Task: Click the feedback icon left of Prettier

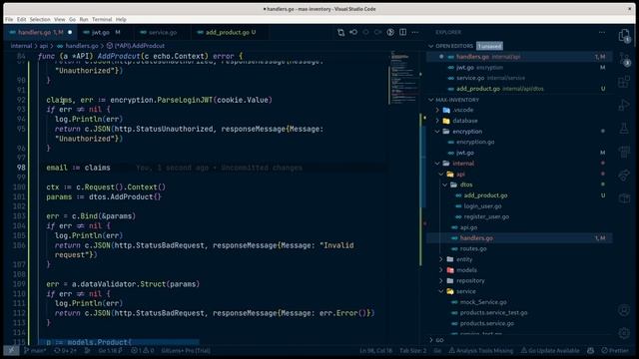Action: click(590, 350)
